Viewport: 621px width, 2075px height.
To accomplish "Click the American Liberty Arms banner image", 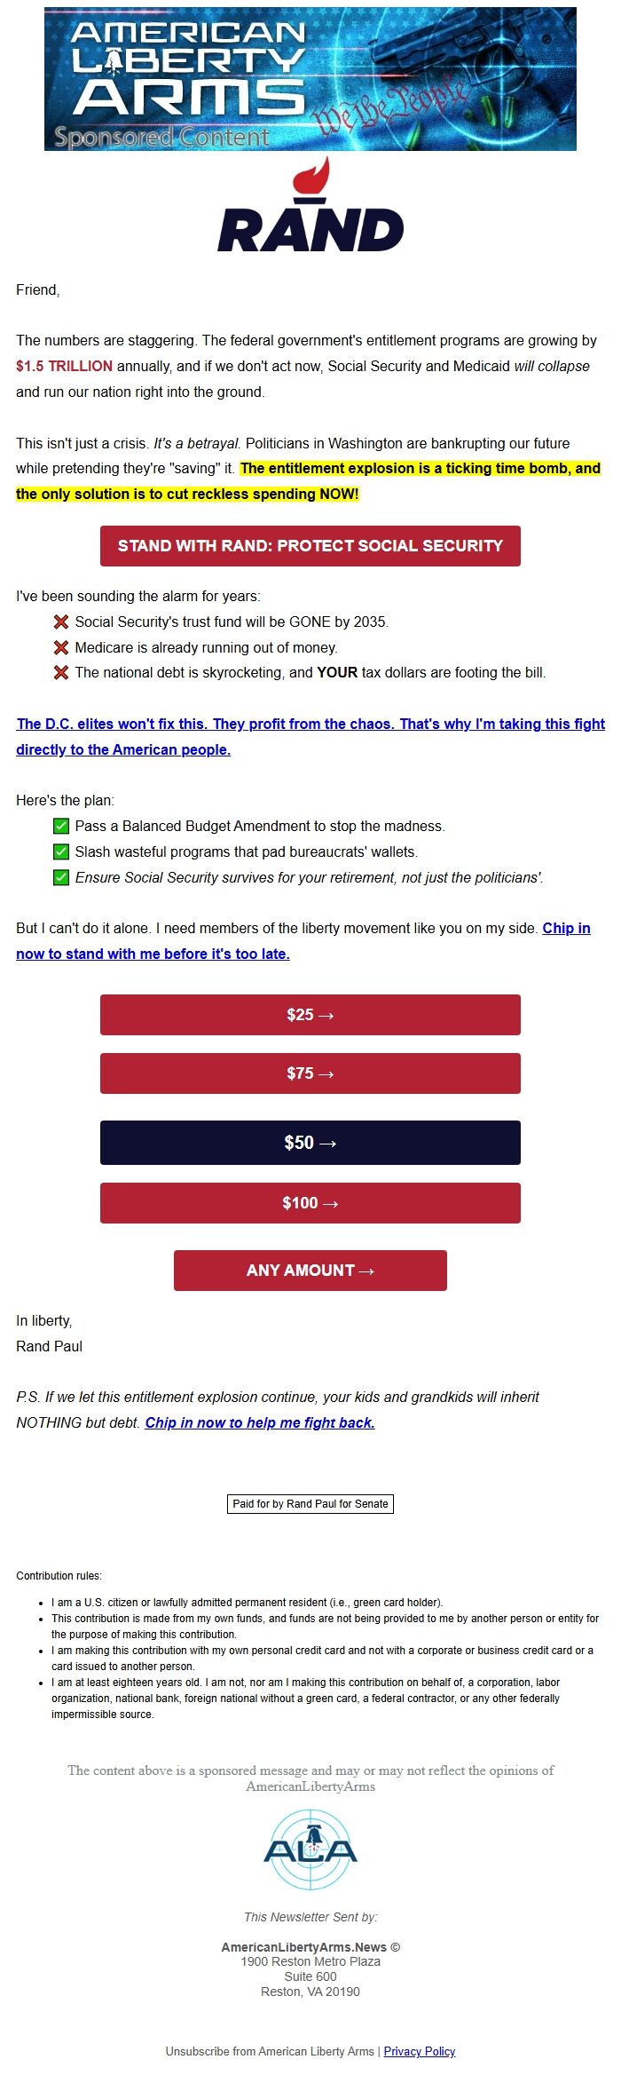I will click(x=310, y=79).
